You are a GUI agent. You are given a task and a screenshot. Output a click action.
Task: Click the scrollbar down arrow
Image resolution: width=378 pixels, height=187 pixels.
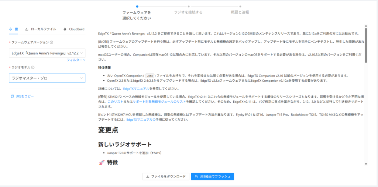click(366, 164)
